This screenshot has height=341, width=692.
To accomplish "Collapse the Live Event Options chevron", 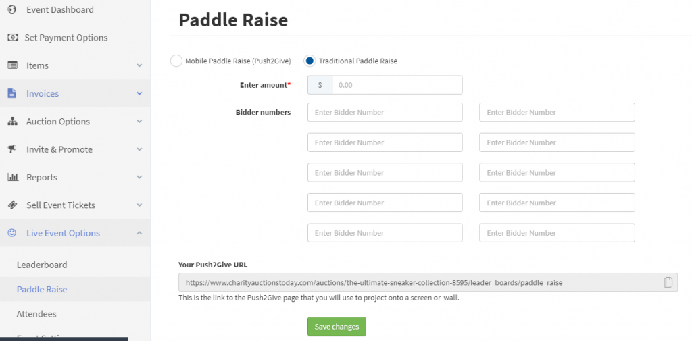I will (x=139, y=232).
